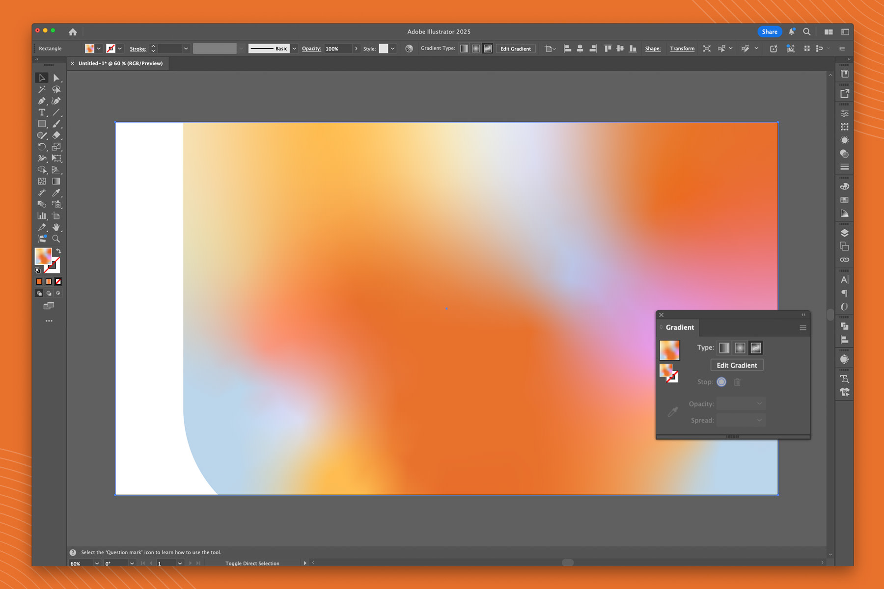Click the Share button

[770, 31]
